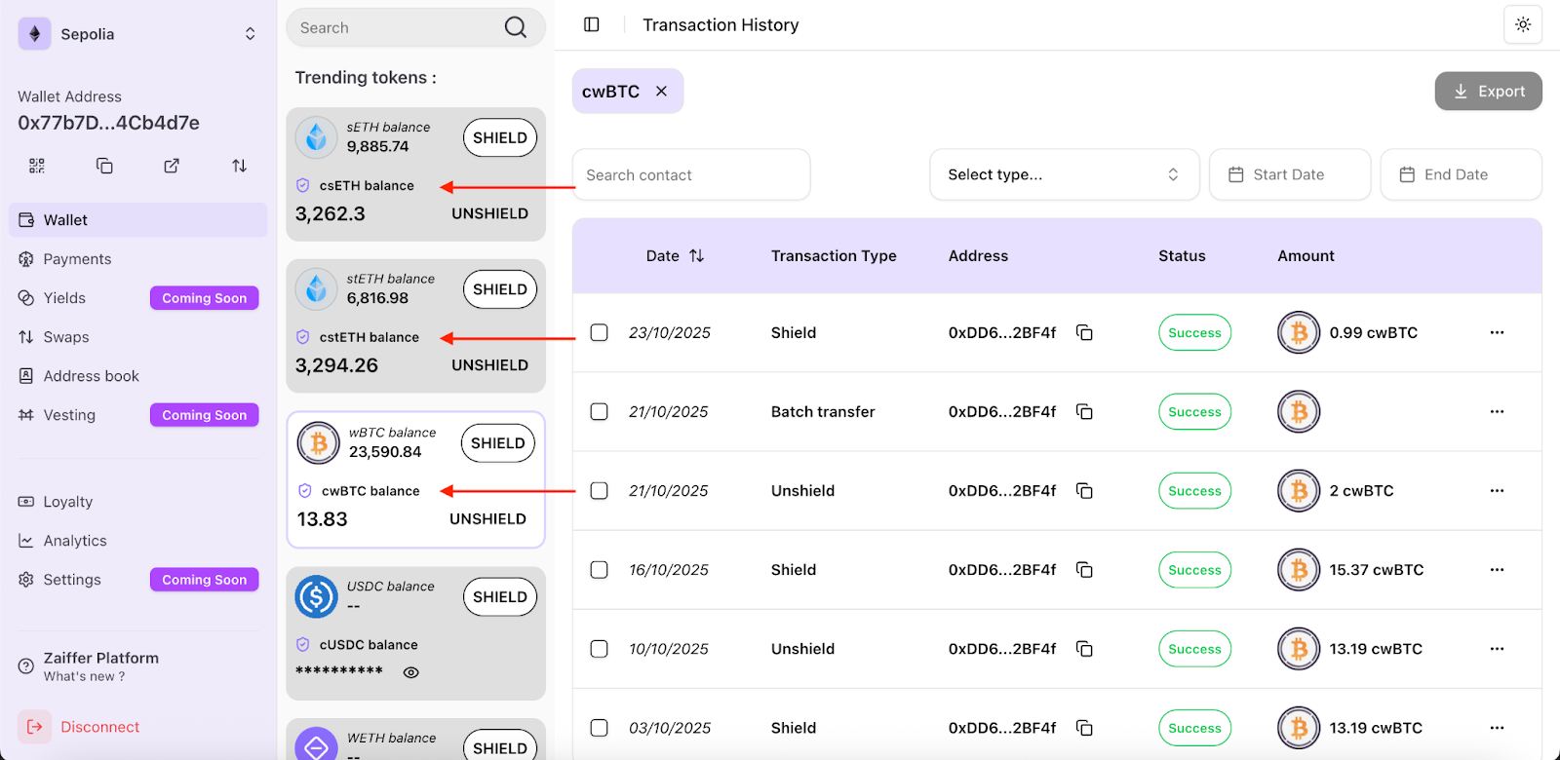Focus the Search contact field
Image resolution: width=1560 pixels, height=760 pixels.
pyautogui.click(x=691, y=174)
